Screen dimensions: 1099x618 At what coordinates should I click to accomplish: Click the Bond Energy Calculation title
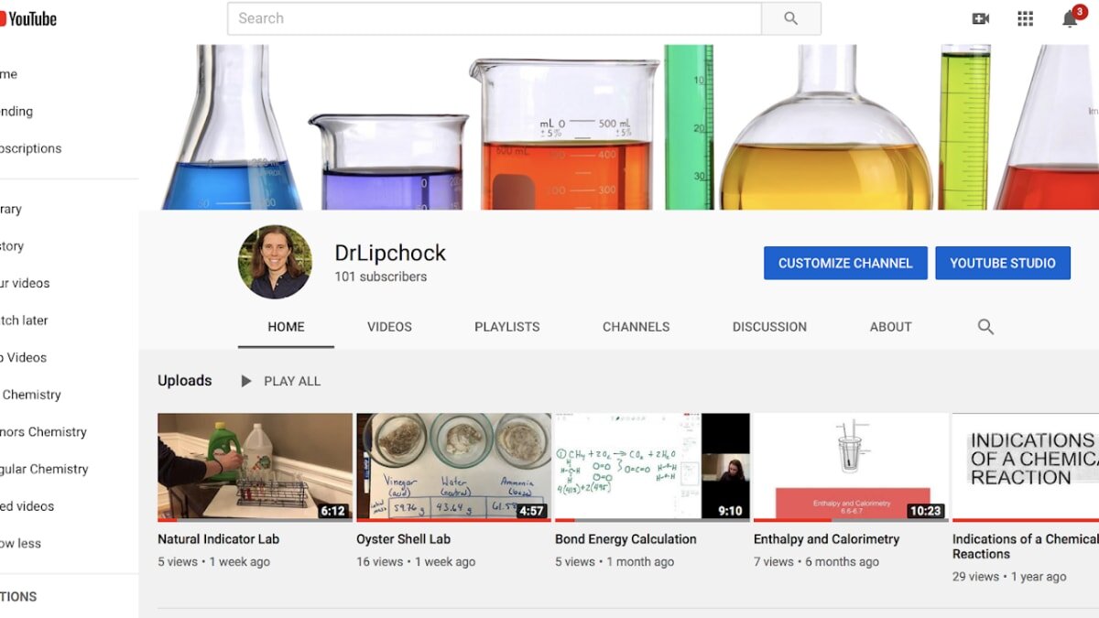[x=626, y=539]
